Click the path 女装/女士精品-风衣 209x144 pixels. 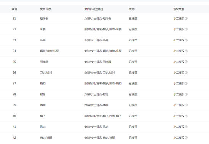tap(97, 127)
